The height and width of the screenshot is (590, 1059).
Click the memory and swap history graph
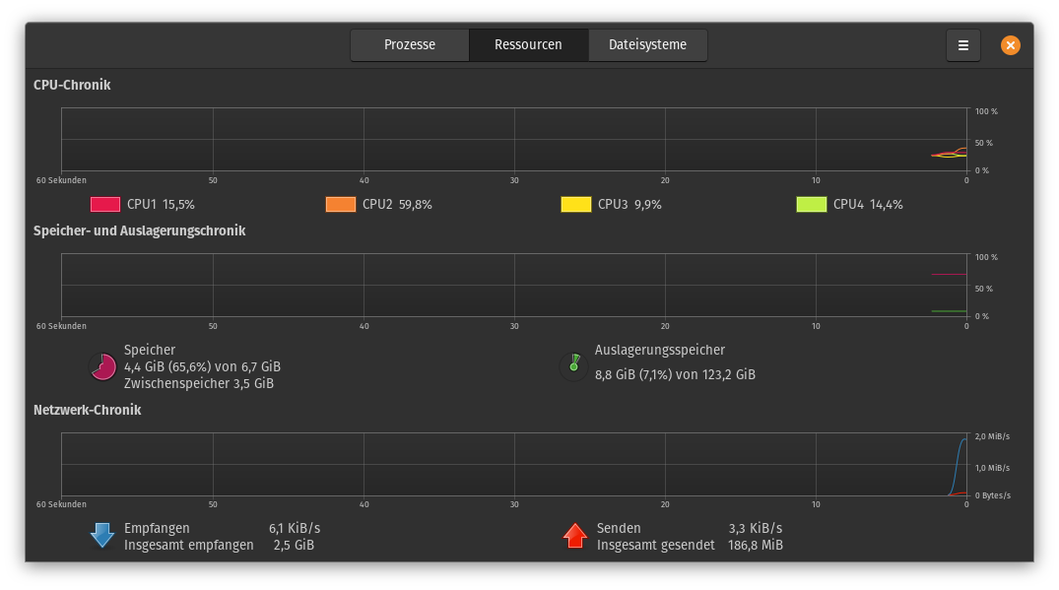coord(514,285)
